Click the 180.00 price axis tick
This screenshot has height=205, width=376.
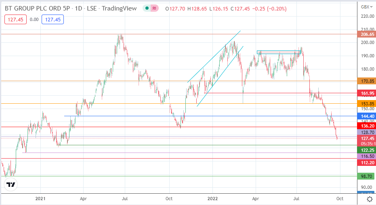click(368, 69)
